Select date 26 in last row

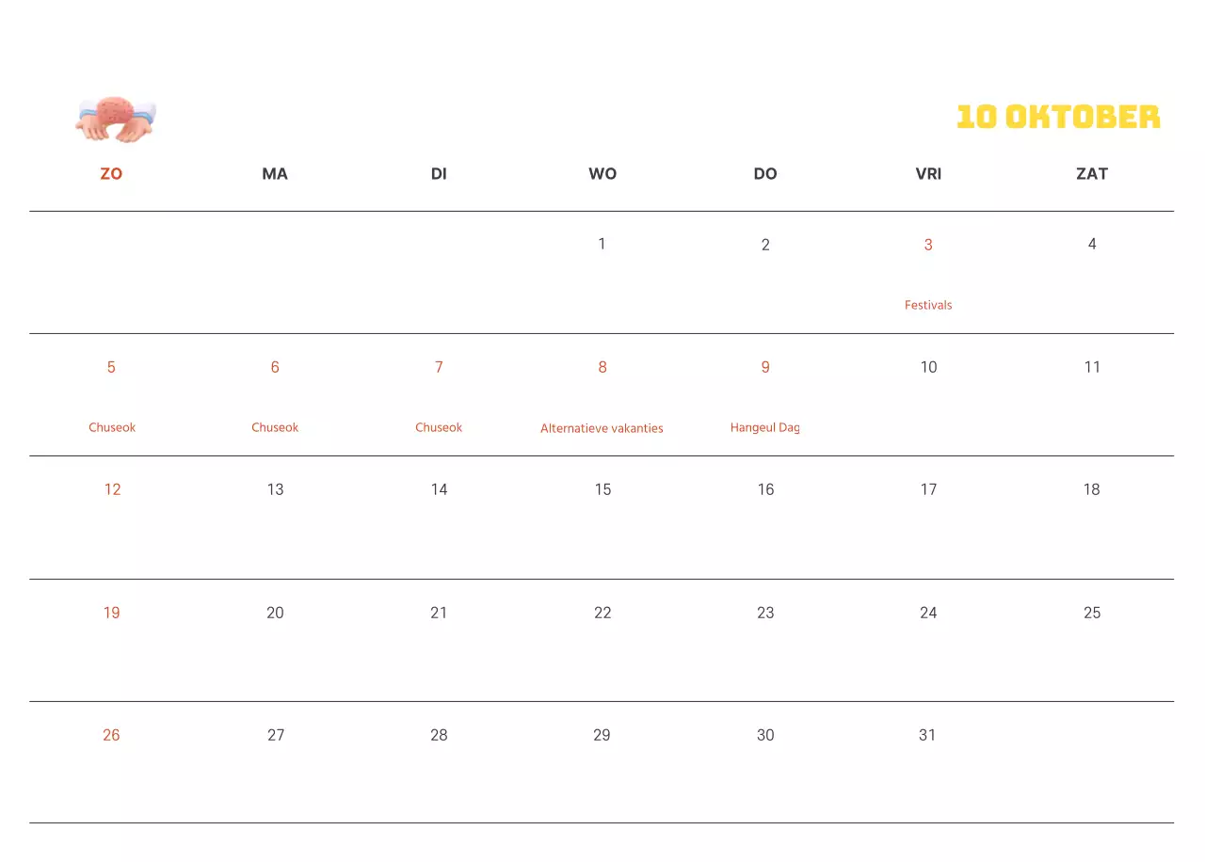click(x=111, y=735)
